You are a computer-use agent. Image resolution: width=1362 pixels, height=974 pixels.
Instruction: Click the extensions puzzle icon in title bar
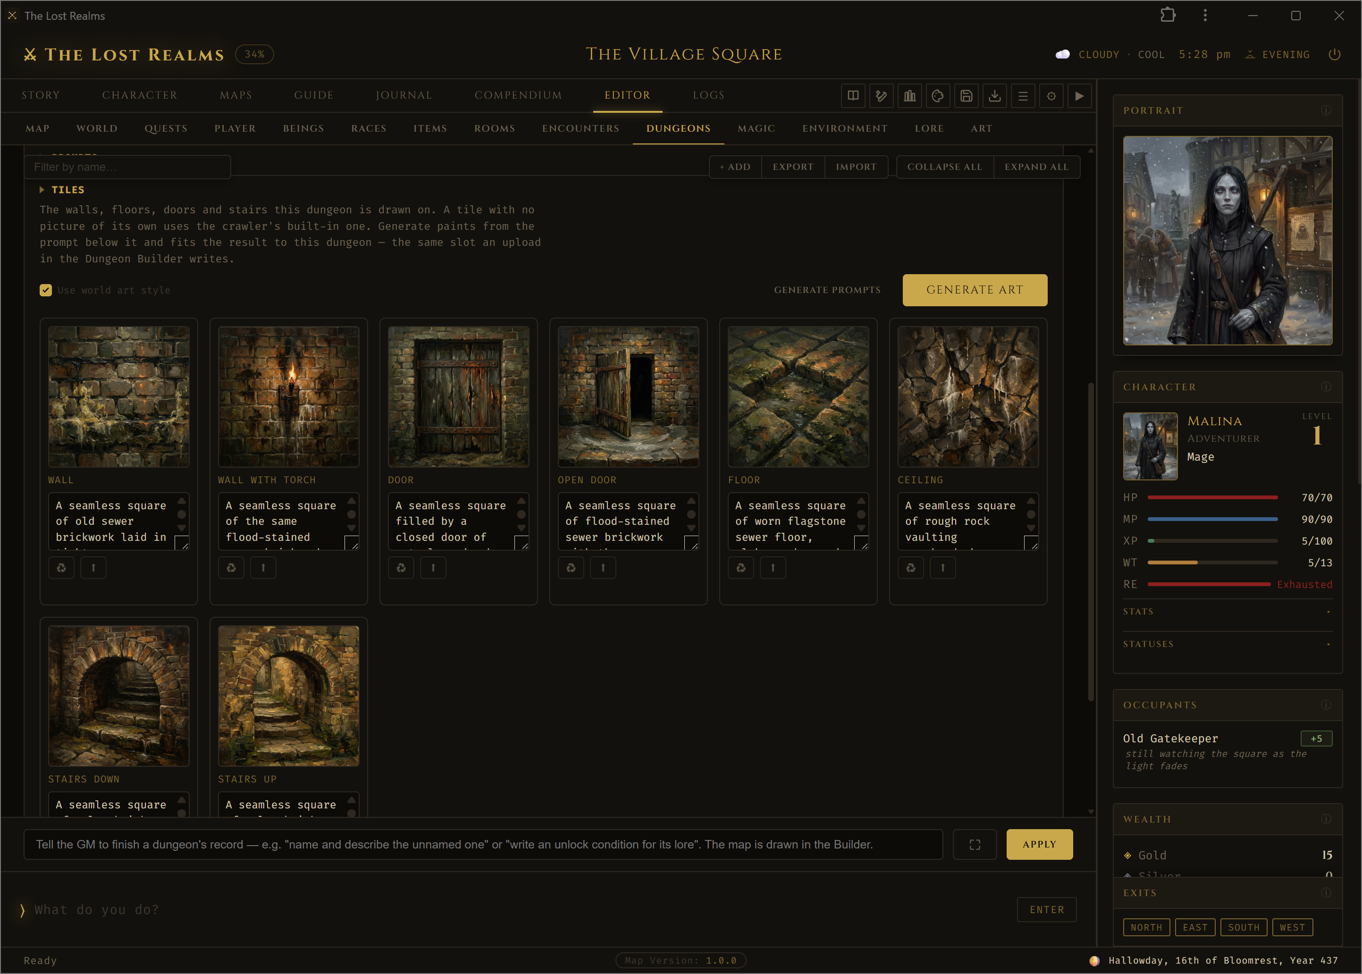tap(1168, 16)
